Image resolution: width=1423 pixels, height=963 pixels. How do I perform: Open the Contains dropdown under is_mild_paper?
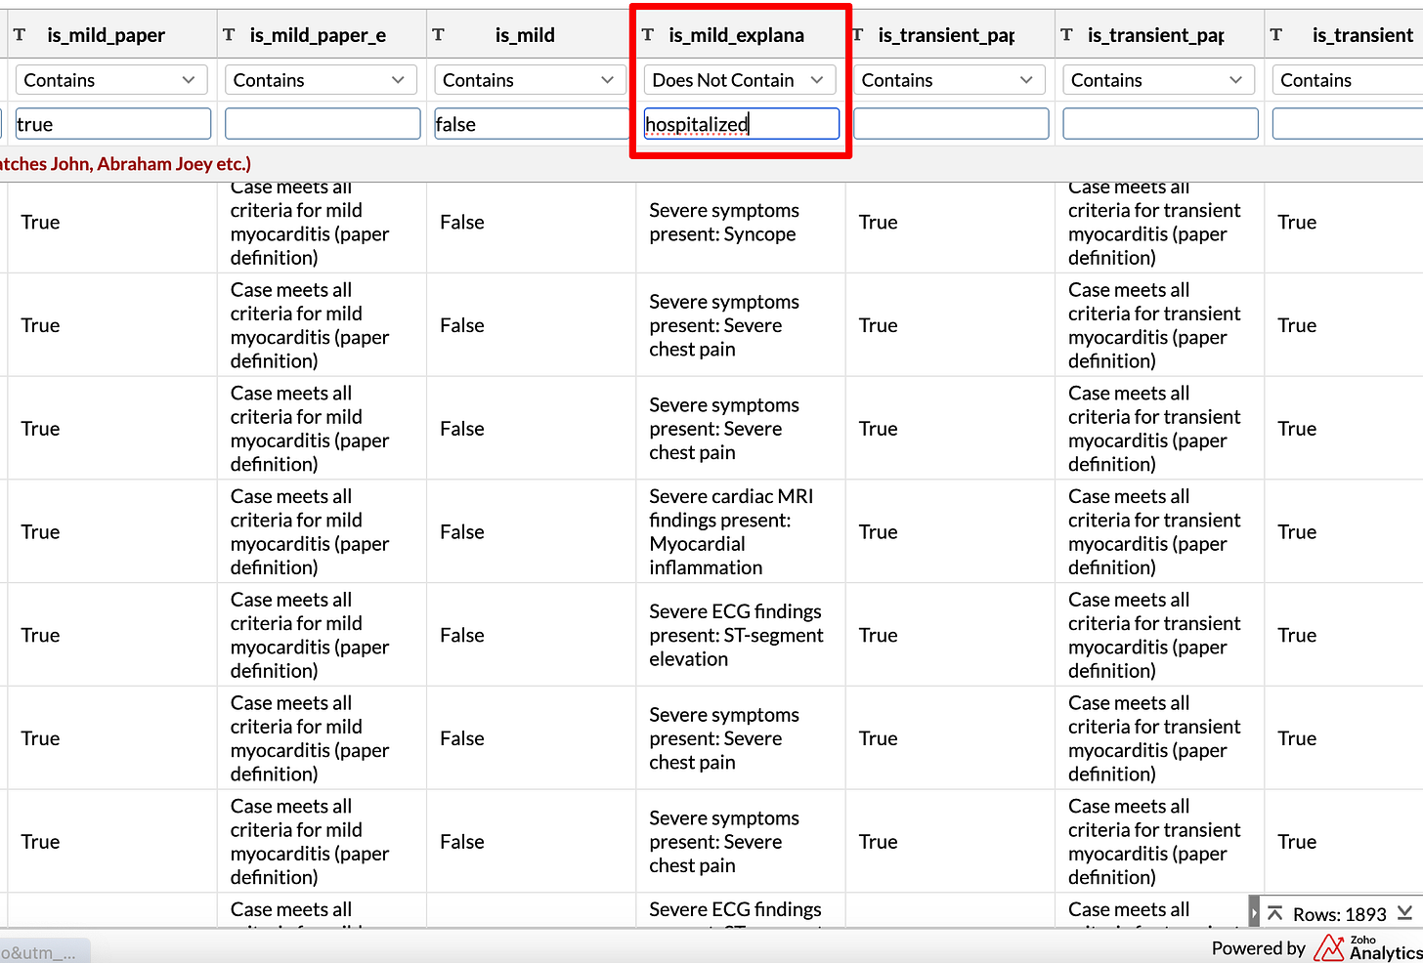111,80
